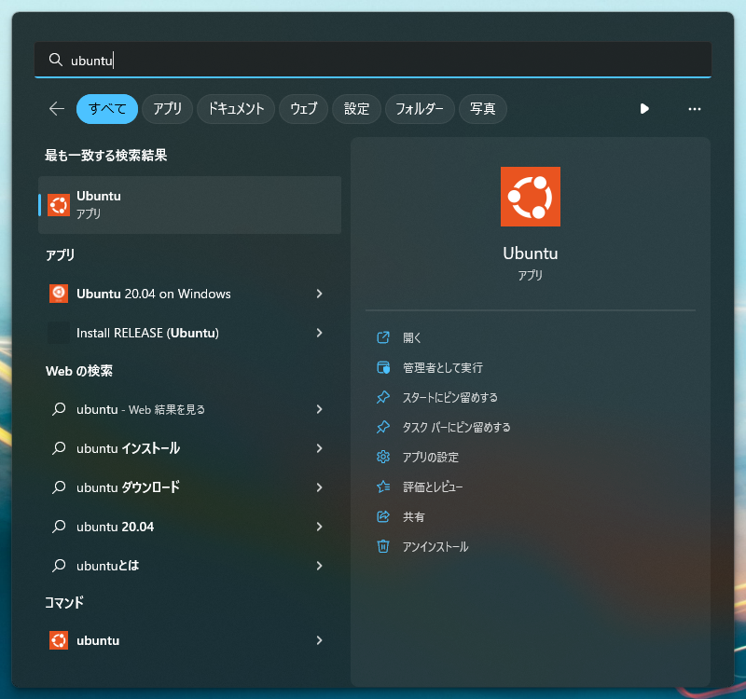Click the アンインストール trash icon
The image size is (746, 699).
pos(383,547)
